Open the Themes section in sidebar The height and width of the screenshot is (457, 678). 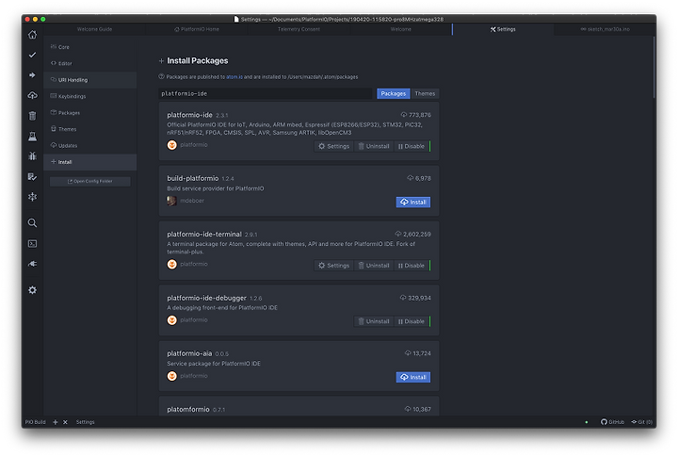click(x=90, y=129)
